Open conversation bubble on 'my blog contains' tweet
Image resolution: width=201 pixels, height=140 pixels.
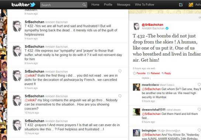(x=120, y=96)
